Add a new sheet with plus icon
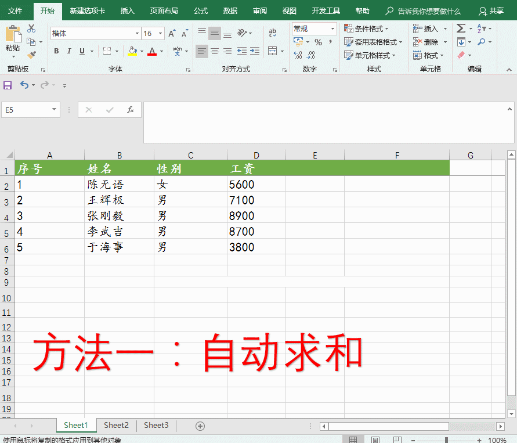The image size is (517, 443). coord(200,426)
